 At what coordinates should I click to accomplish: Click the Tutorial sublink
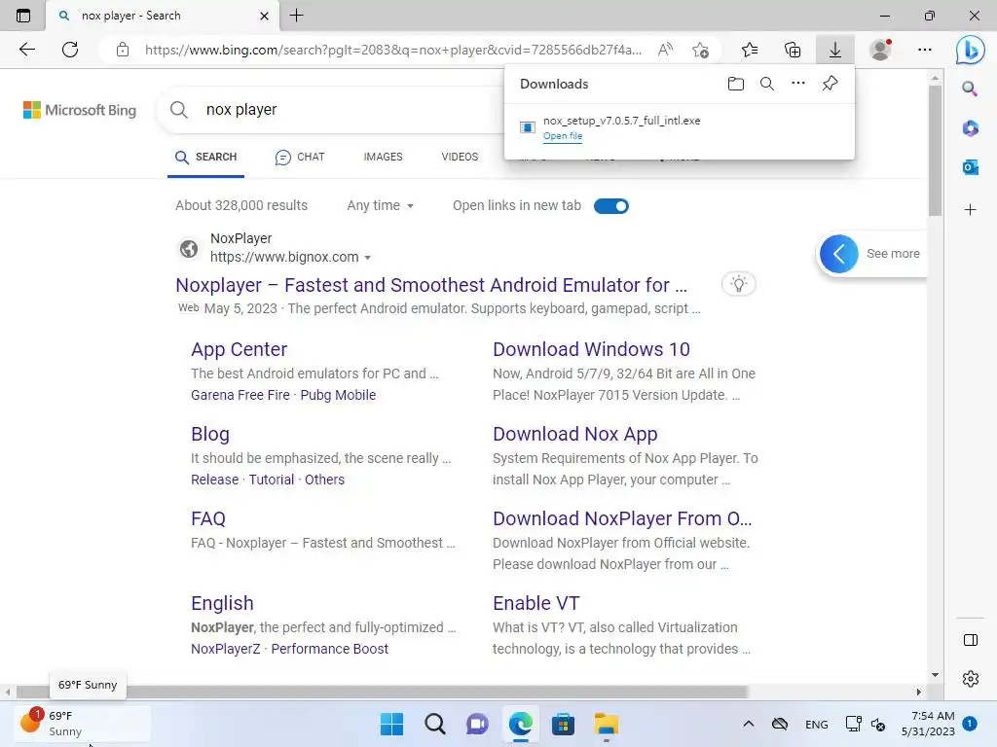(x=272, y=480)
